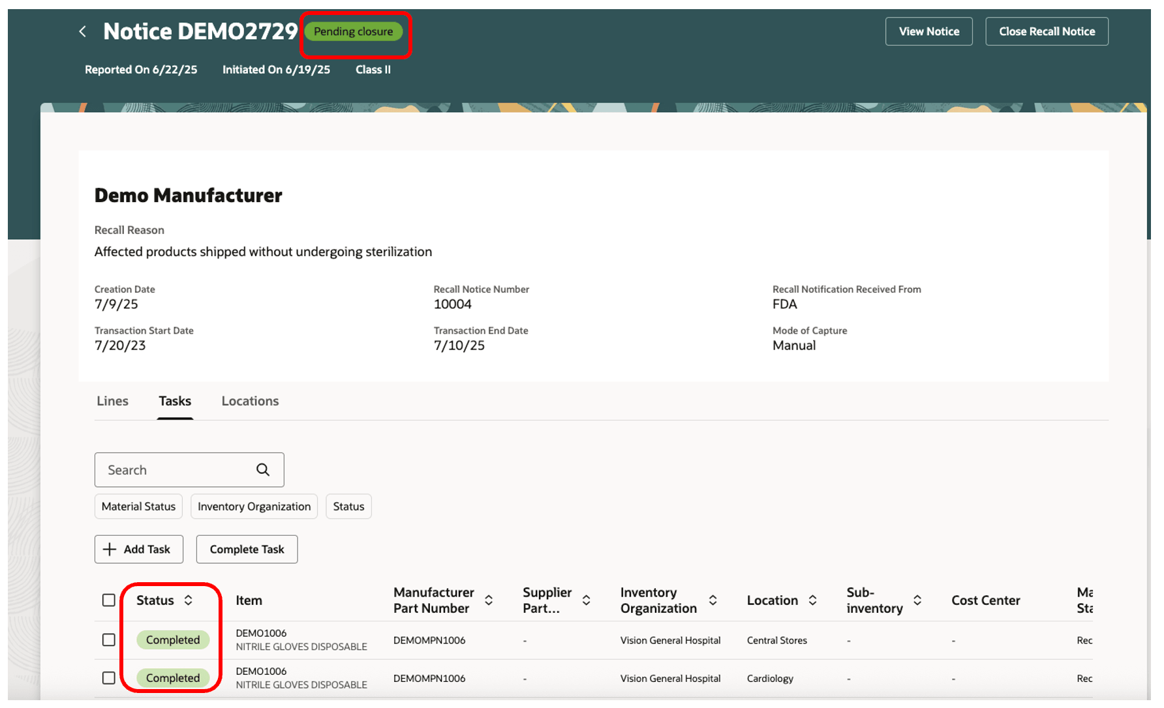Click the Central Stores location cell
The height and width of the screenshot is (708, 1164).
coord(777,640)
